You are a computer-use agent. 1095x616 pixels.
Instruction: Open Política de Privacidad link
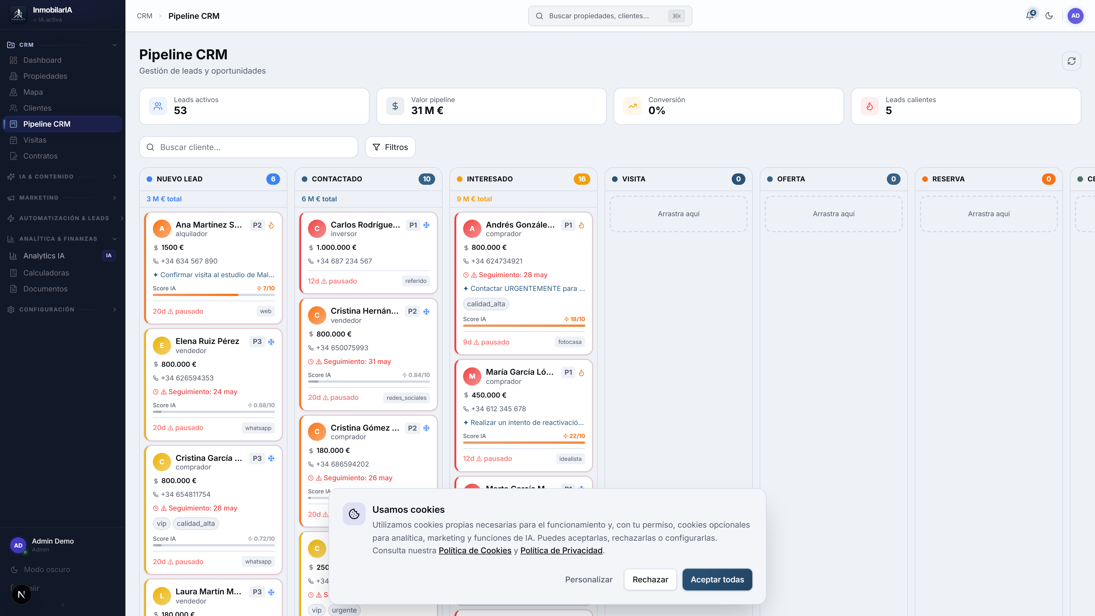click(x=561, y=550)
